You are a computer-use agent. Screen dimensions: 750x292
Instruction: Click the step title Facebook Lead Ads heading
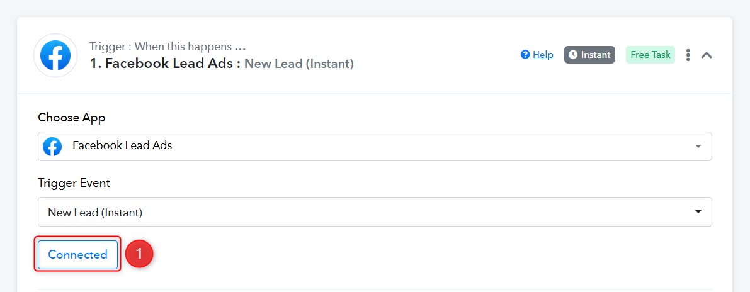(165, 64)
